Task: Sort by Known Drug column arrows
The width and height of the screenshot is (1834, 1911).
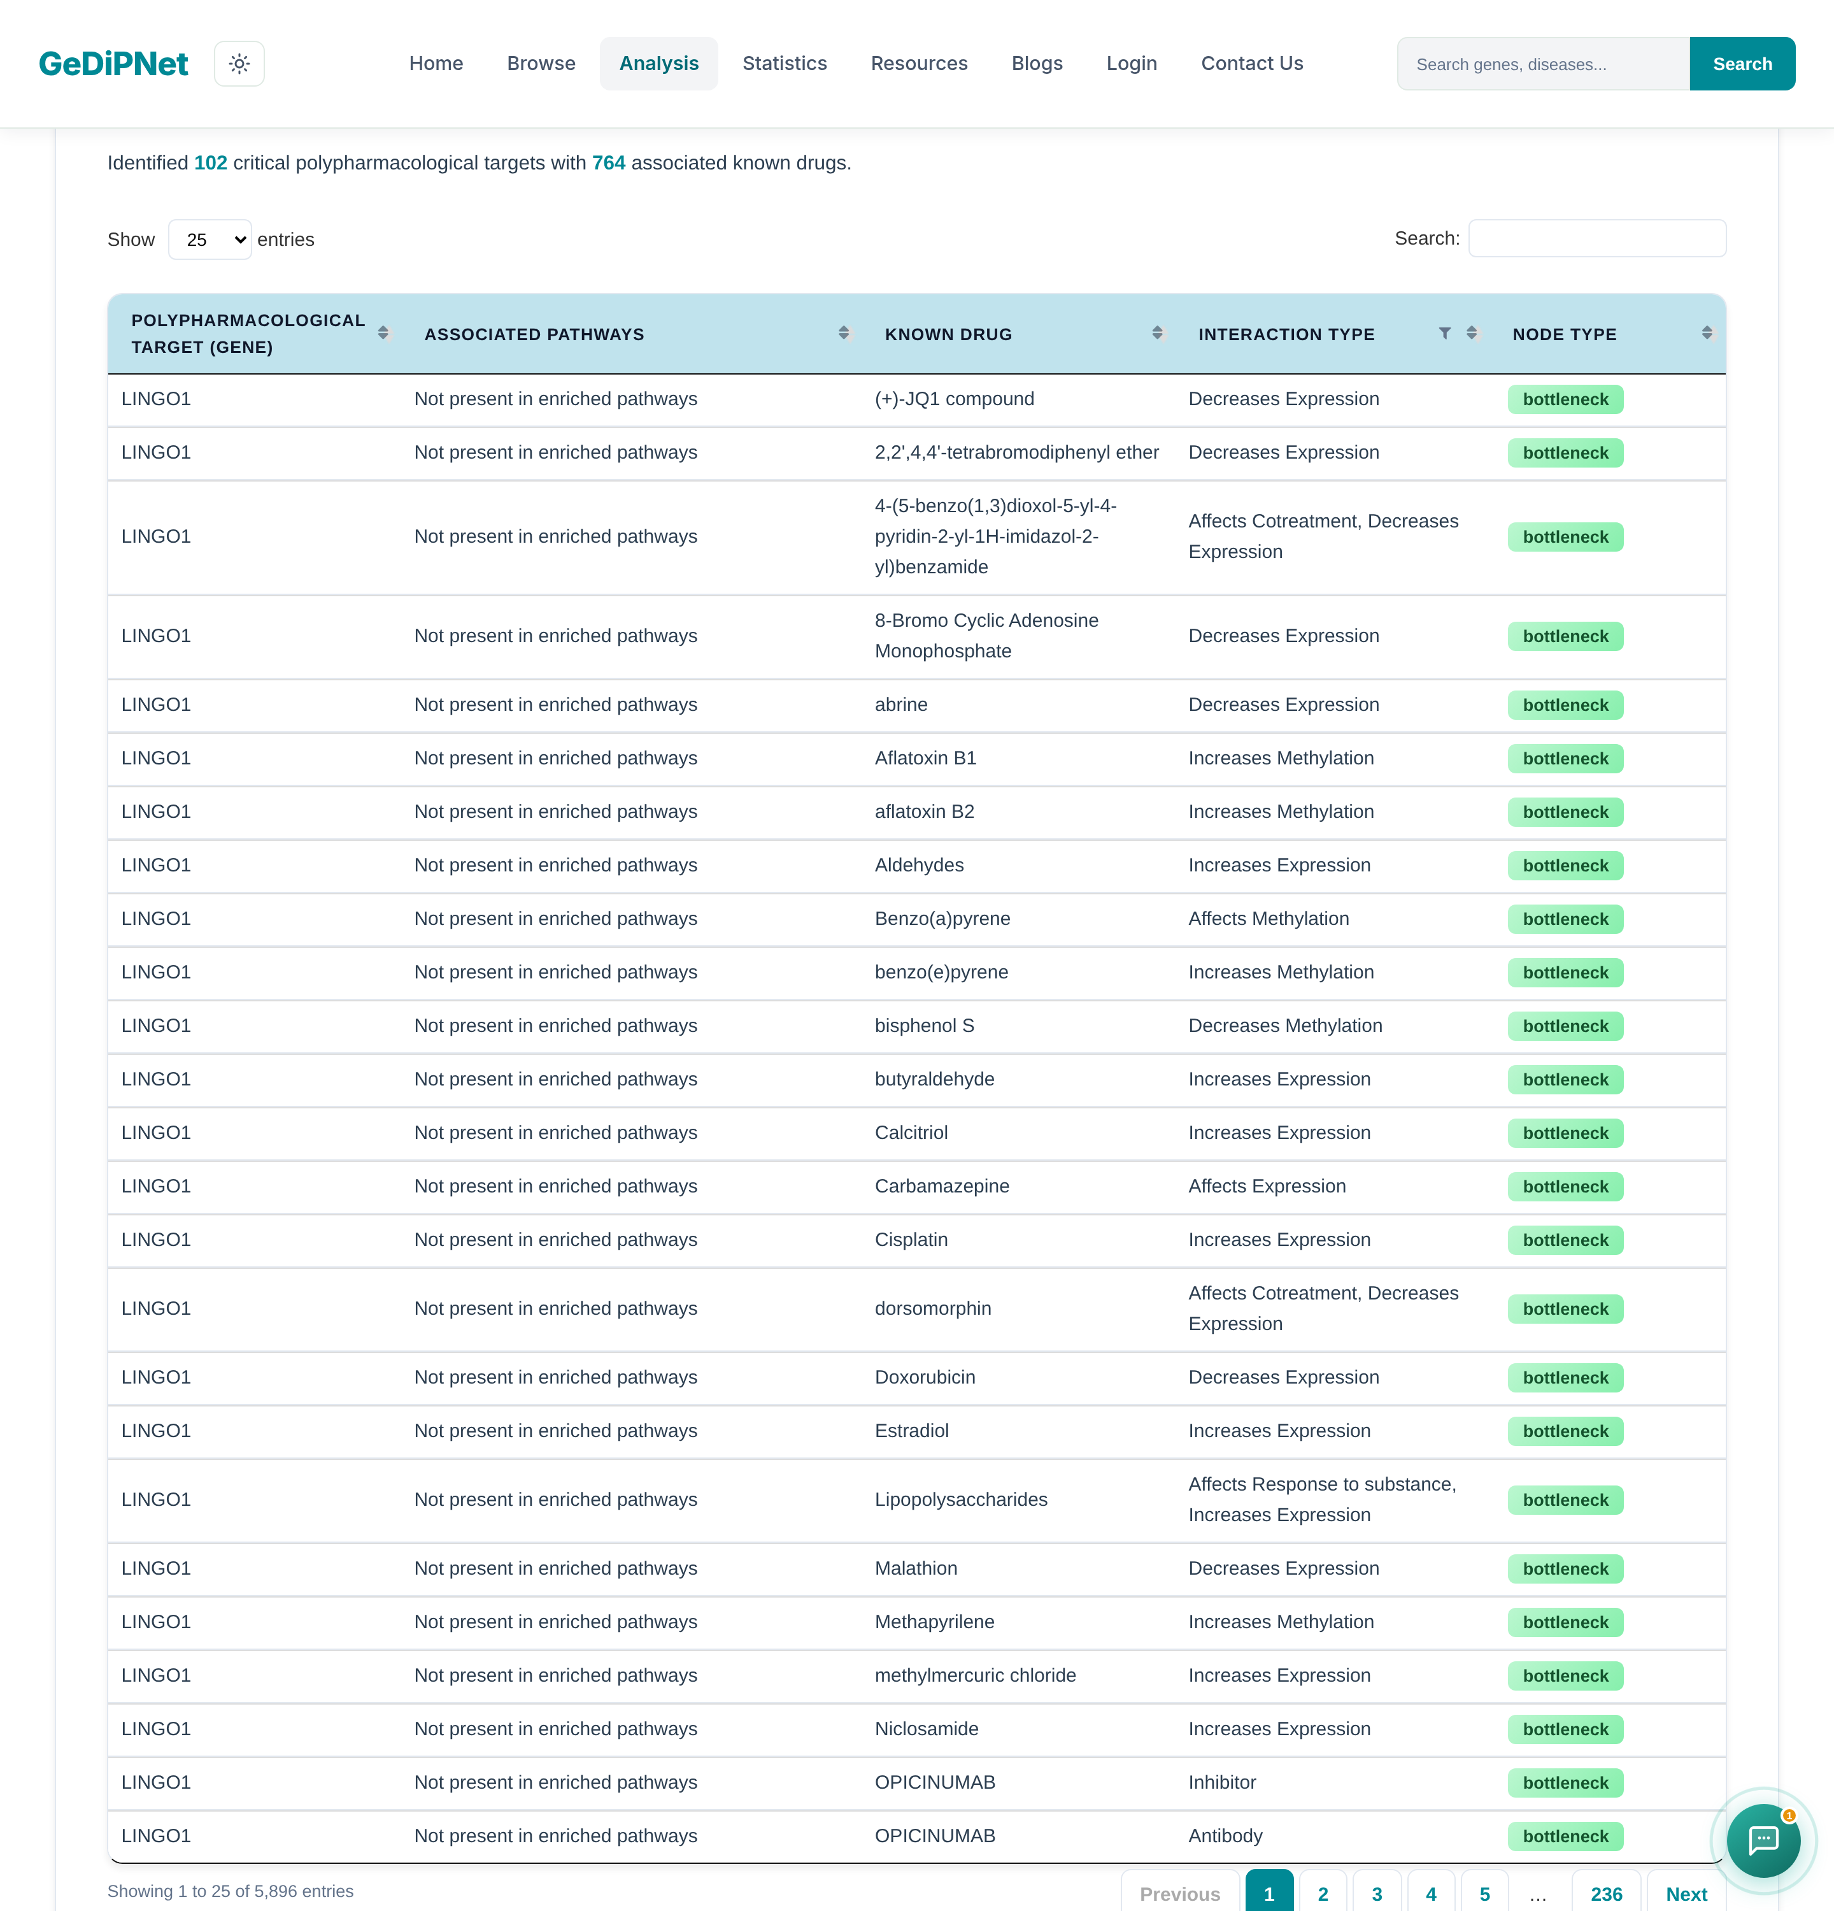Action: (x=1156, y=333)
